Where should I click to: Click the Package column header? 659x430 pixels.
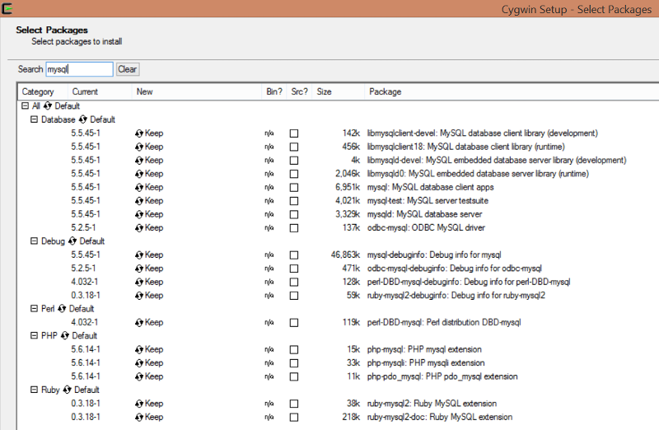[x=512, y=91]
